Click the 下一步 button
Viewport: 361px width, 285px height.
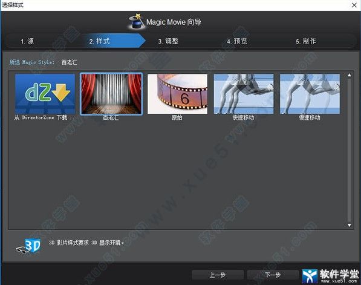pyautogui.click(x=273, y=275)
